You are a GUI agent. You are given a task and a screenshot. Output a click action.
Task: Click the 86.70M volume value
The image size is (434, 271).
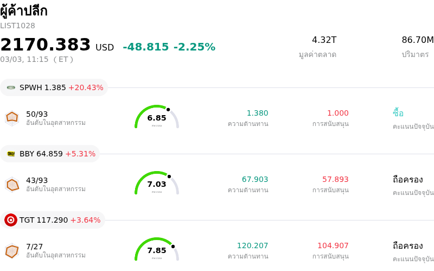tap(417, 40)
